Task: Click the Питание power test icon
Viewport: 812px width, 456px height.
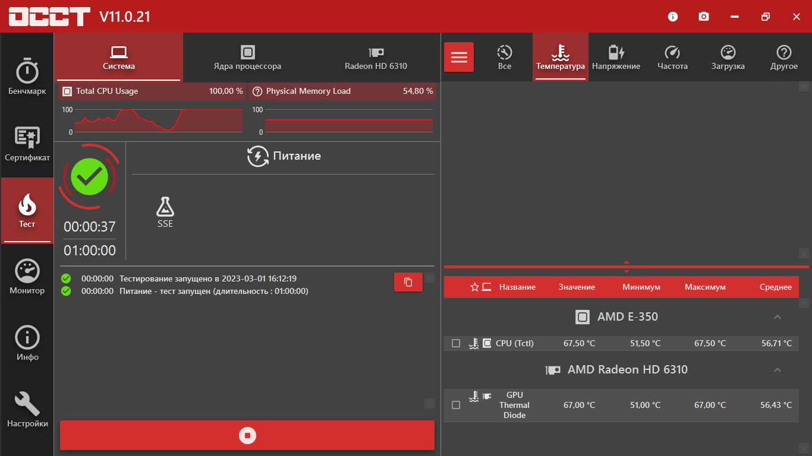Action: [258, 156]
